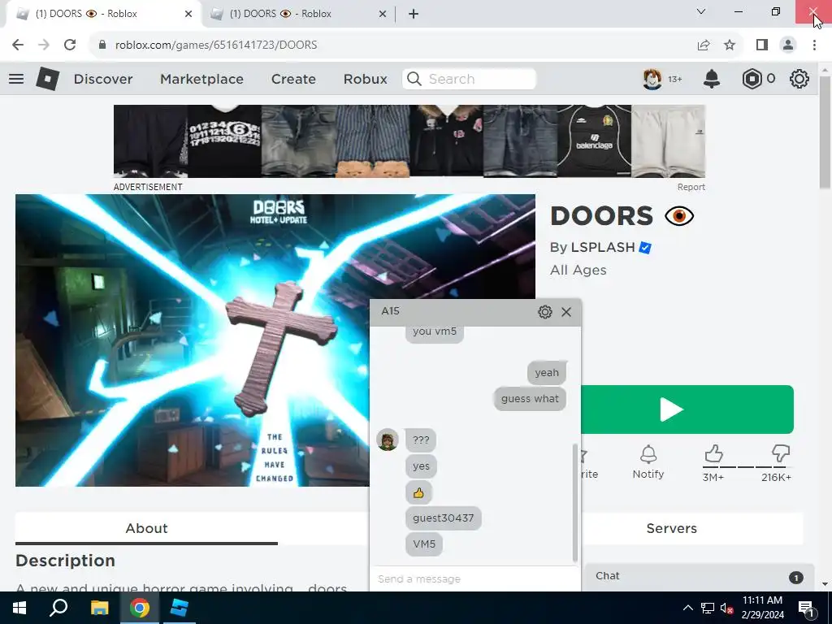Click the page vertical scrollbar
The image size is (832, 624).
(825, 132)
